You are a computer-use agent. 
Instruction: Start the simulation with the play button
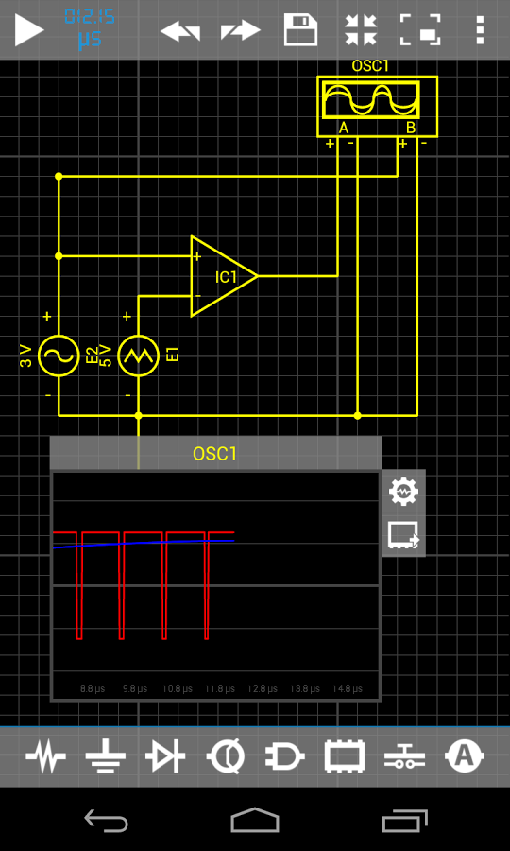click(x=29, y=30)
